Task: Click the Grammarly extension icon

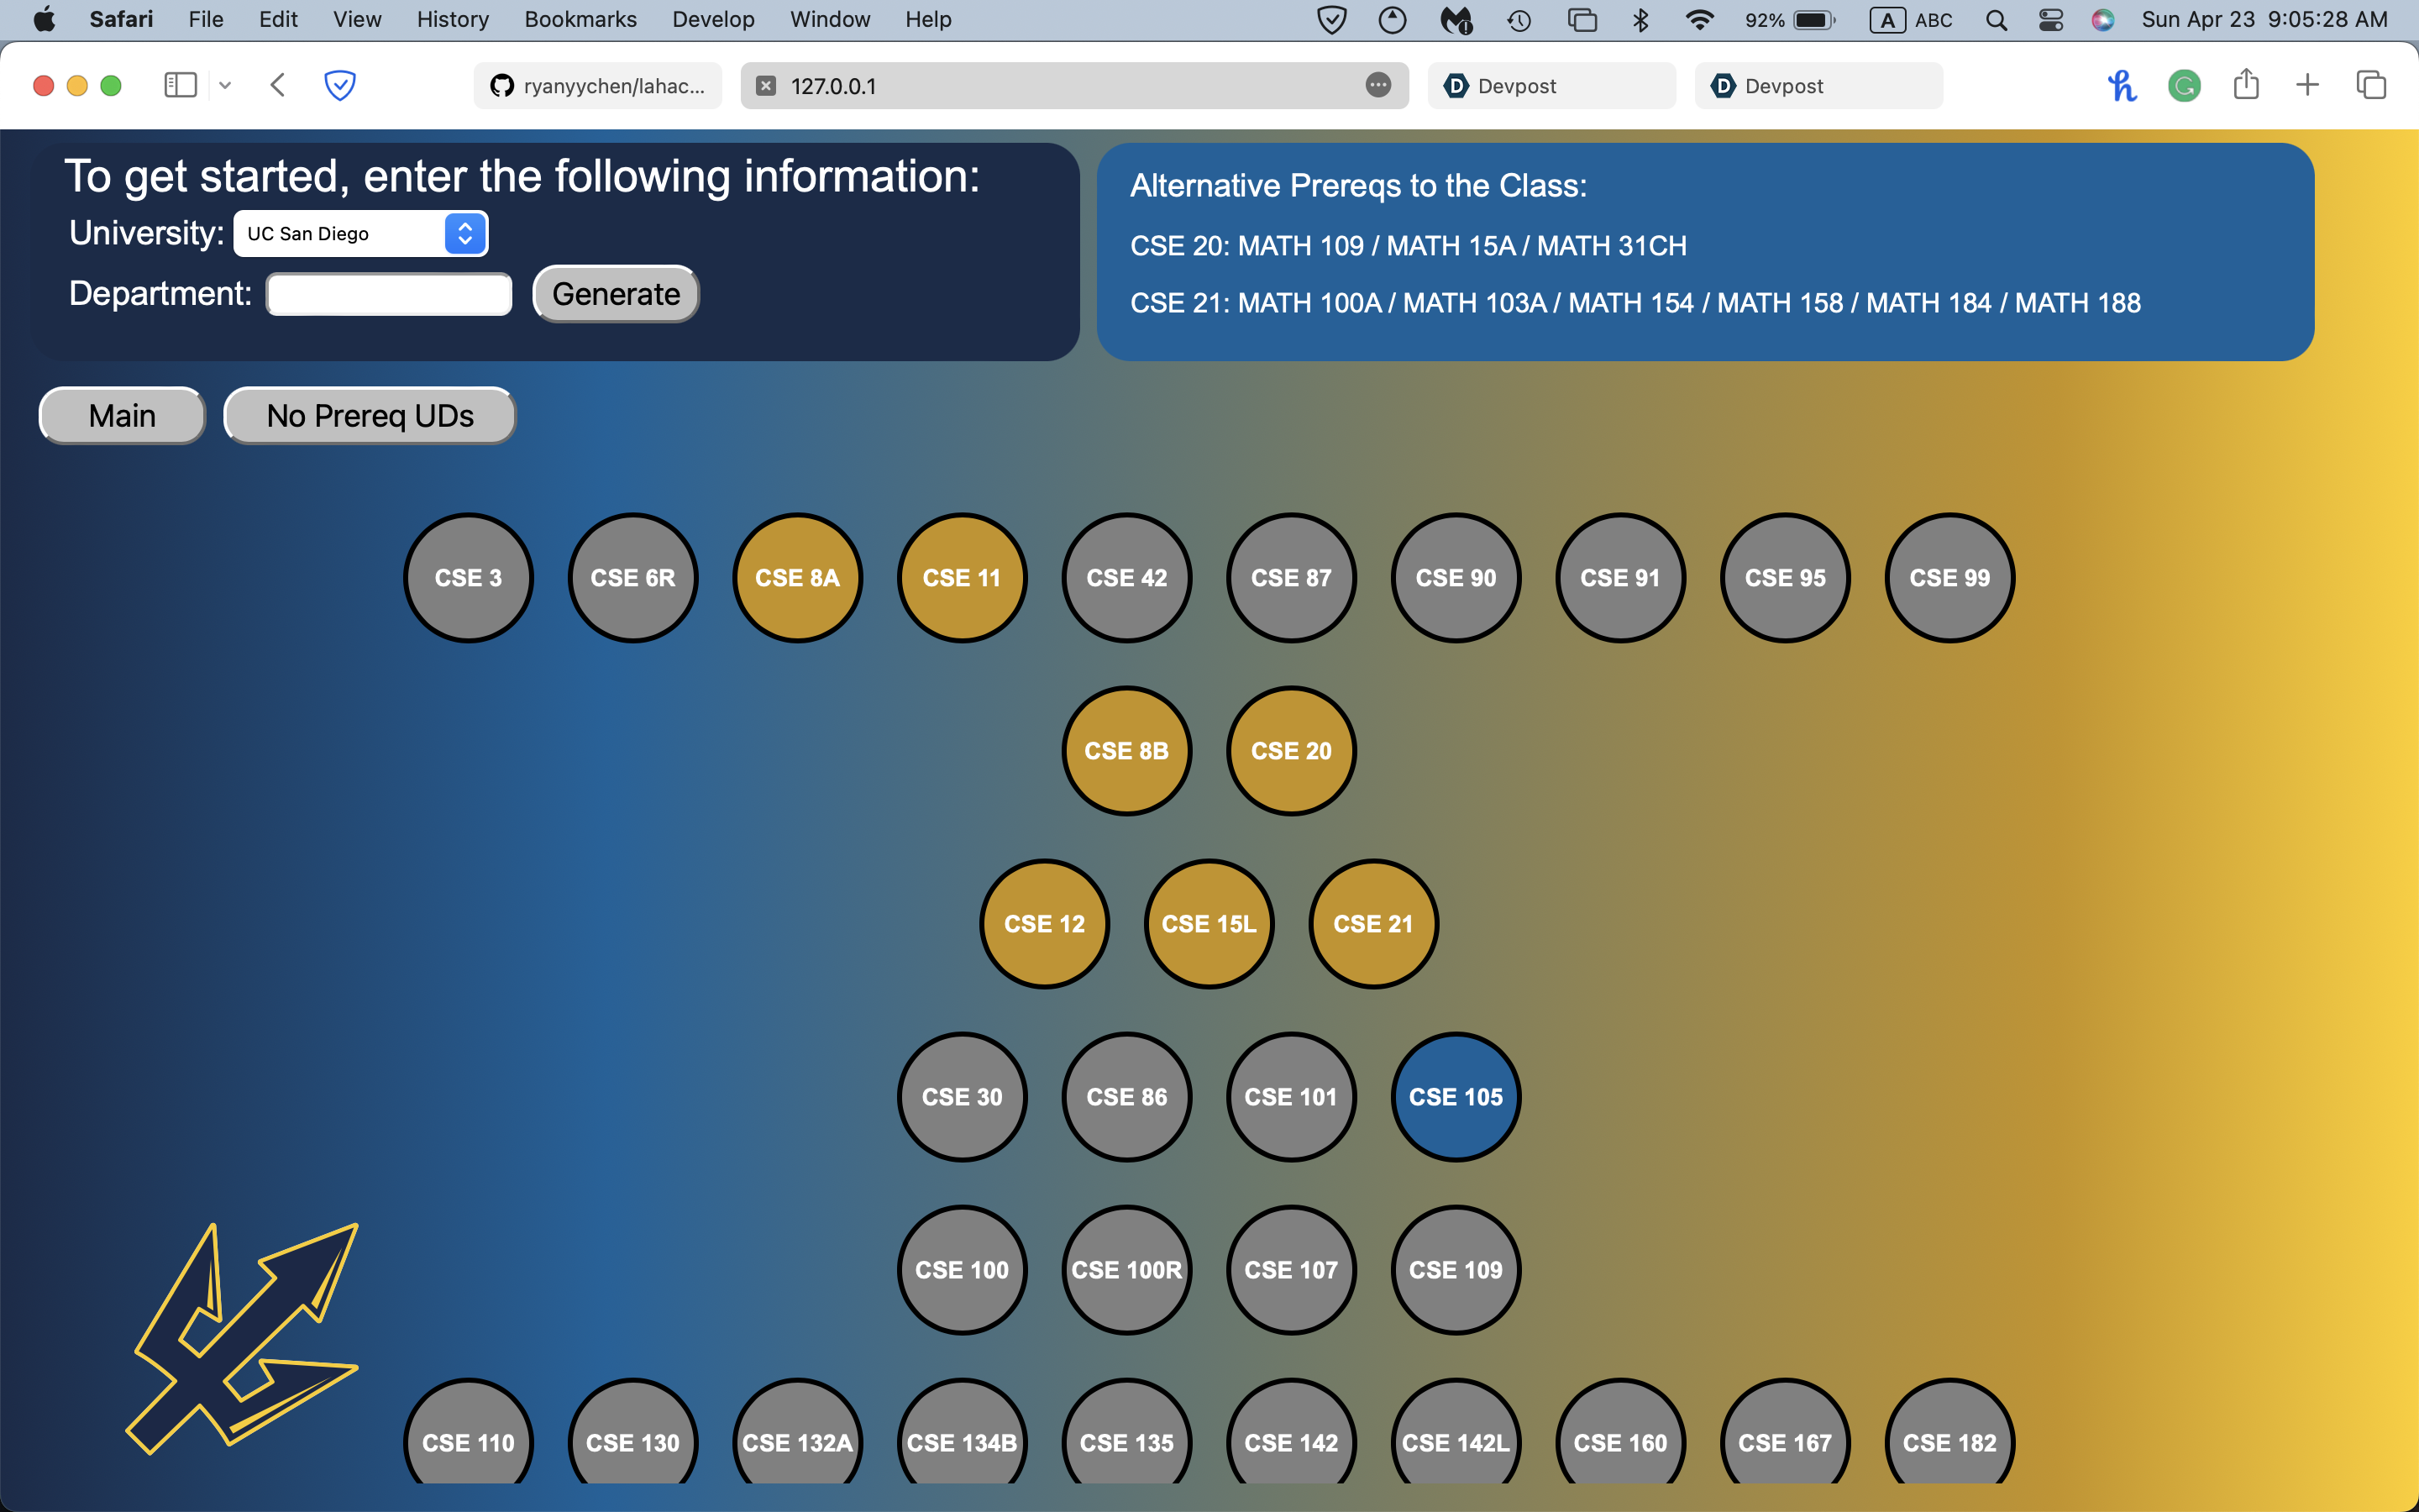Action: (x=2184, y=86)
